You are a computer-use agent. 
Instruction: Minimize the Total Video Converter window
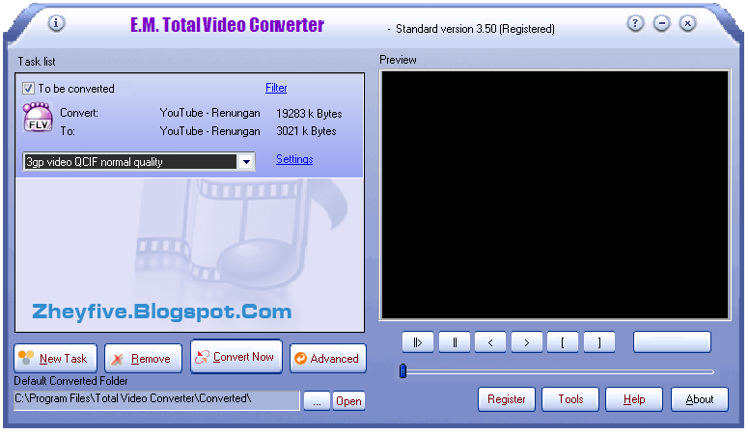(x=661, y=23)
